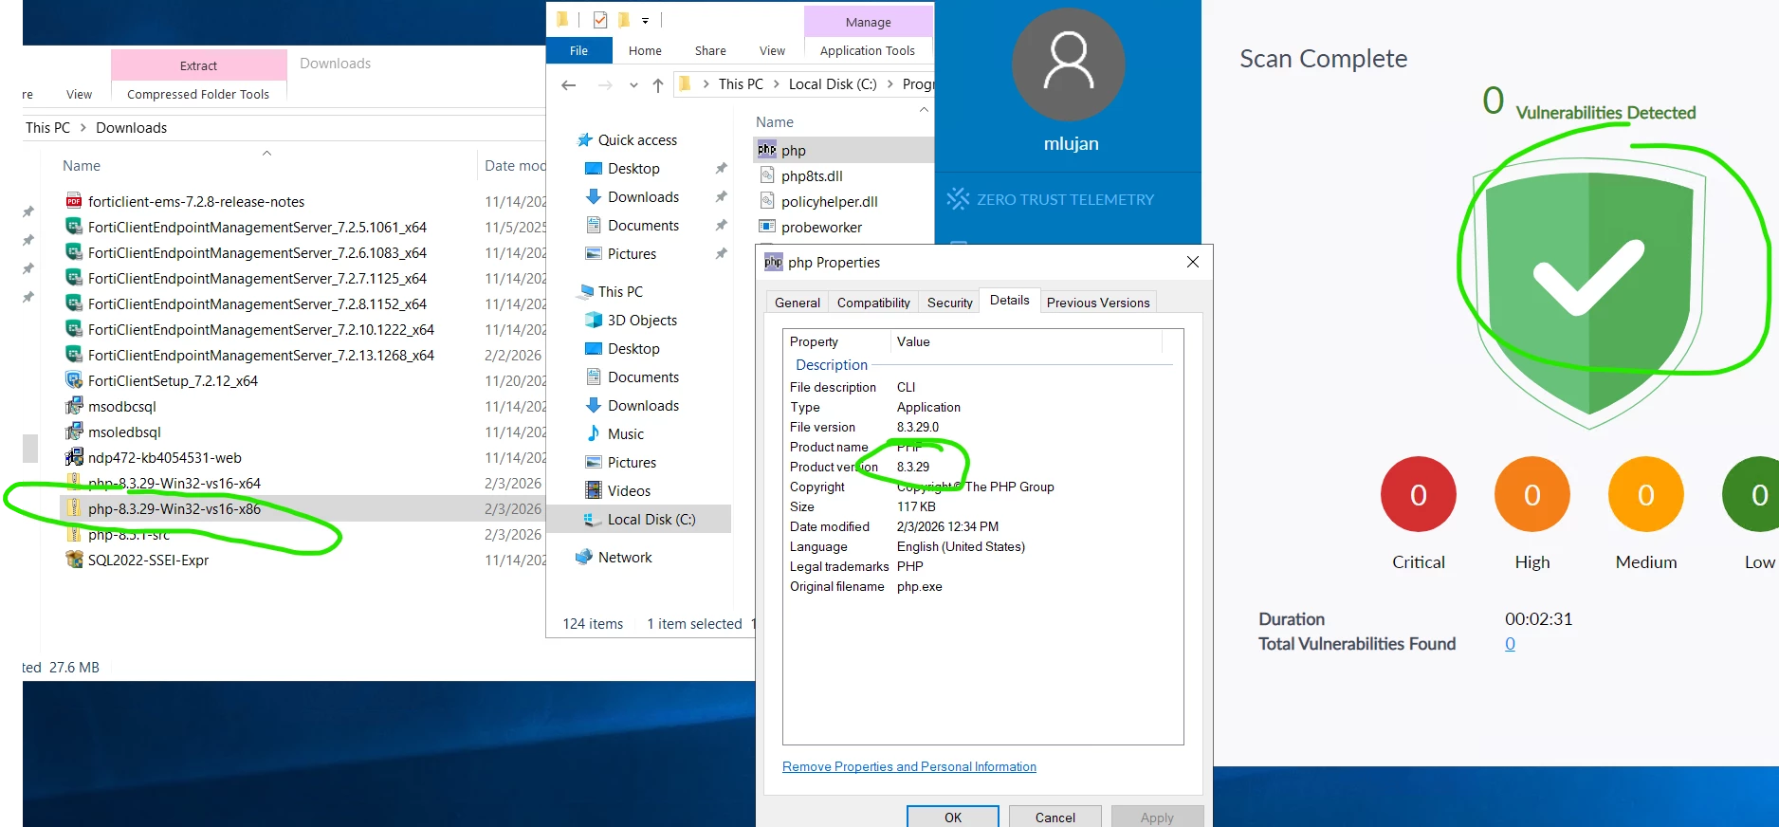
Task: Click the Original filename php.exe value
Action: coord(920,586)
